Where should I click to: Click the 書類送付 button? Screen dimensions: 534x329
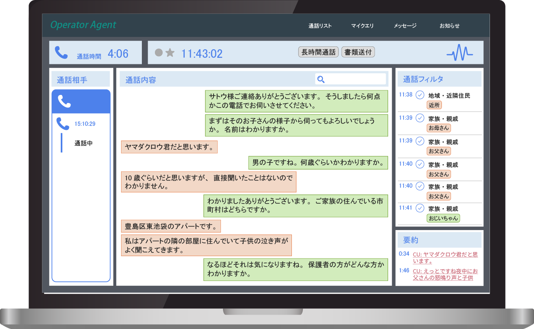(x=357, y=52)
